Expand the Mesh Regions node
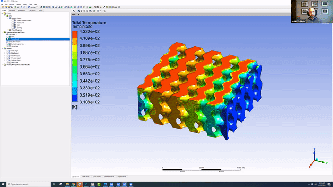 point(7,30)
